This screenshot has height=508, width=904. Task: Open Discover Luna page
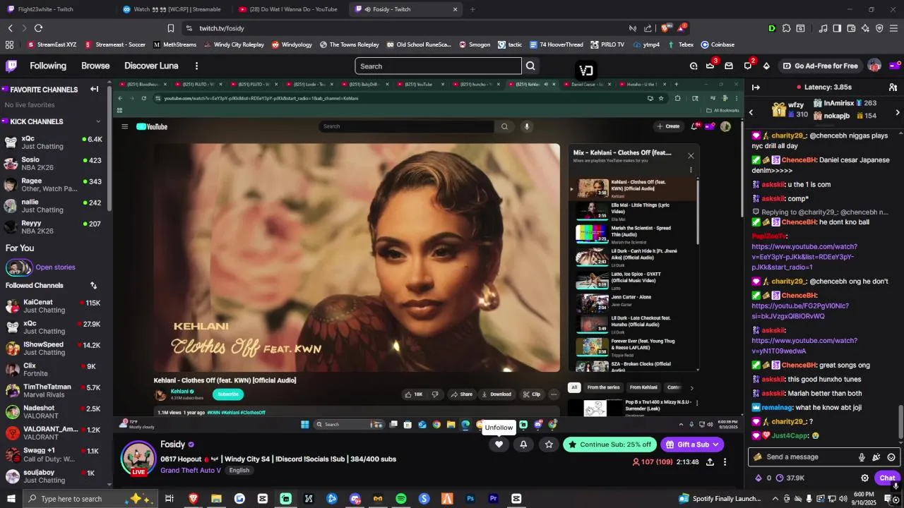(151, 66)
